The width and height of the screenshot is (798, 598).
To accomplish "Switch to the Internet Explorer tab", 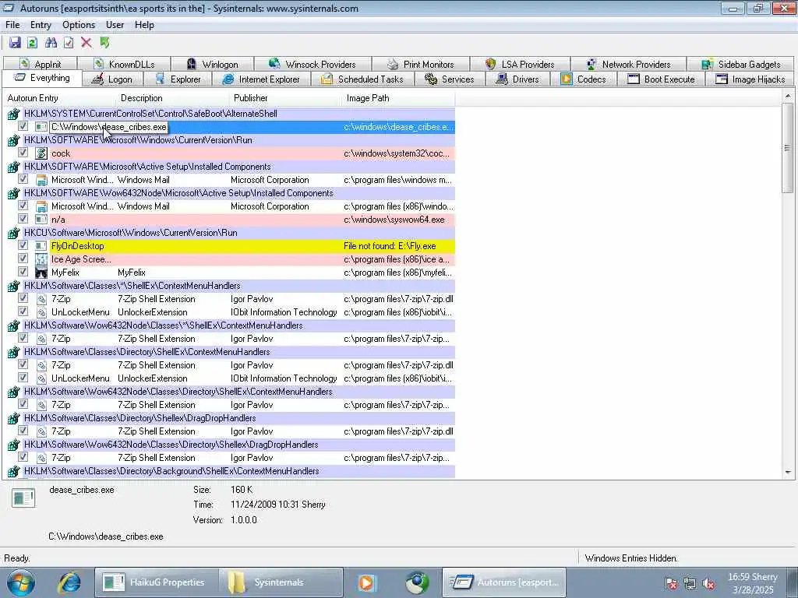I will (x=261, y=79).
